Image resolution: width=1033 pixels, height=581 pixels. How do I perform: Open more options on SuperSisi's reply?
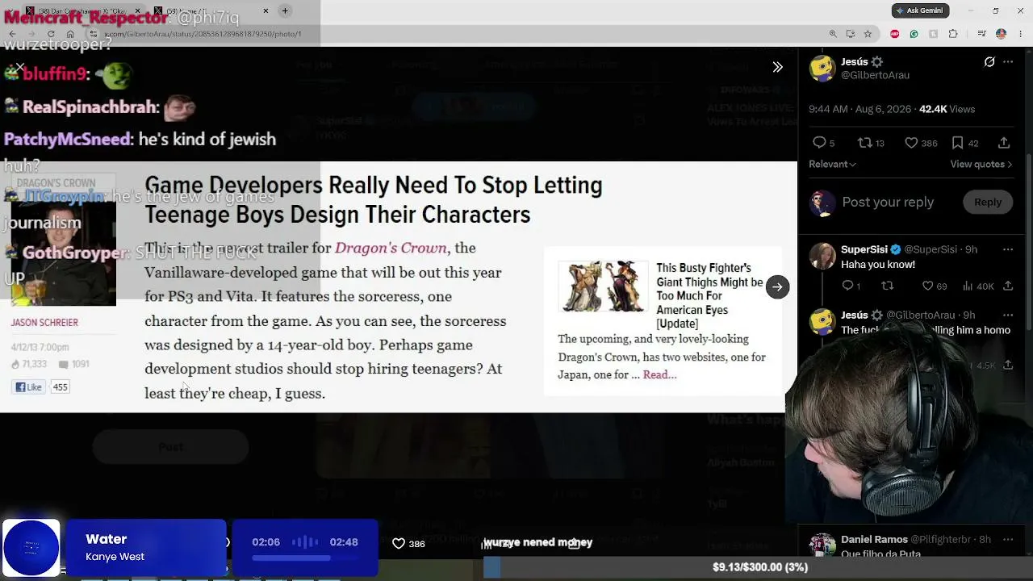point(1008,249)
